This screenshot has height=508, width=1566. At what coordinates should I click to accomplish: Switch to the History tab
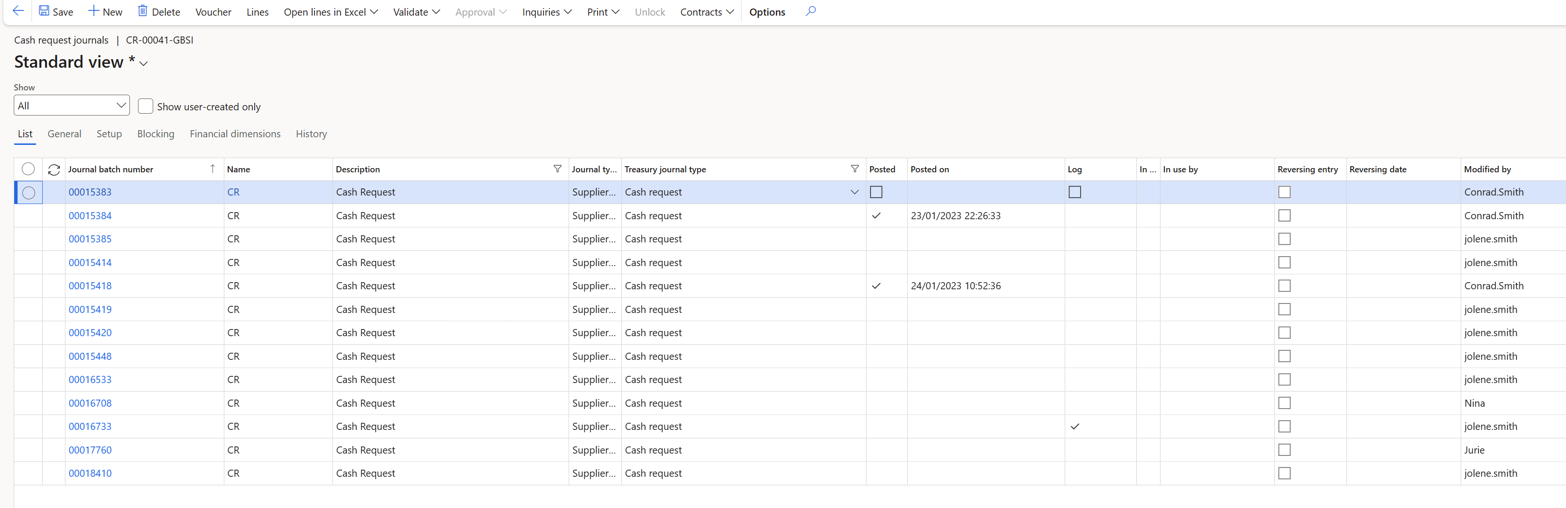coord(311,134)
